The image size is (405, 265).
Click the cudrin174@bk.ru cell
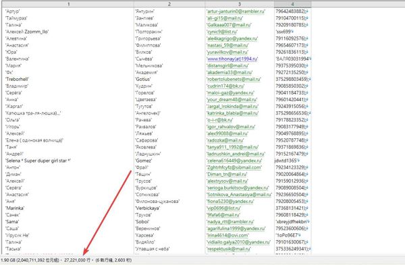click(225, 86)
